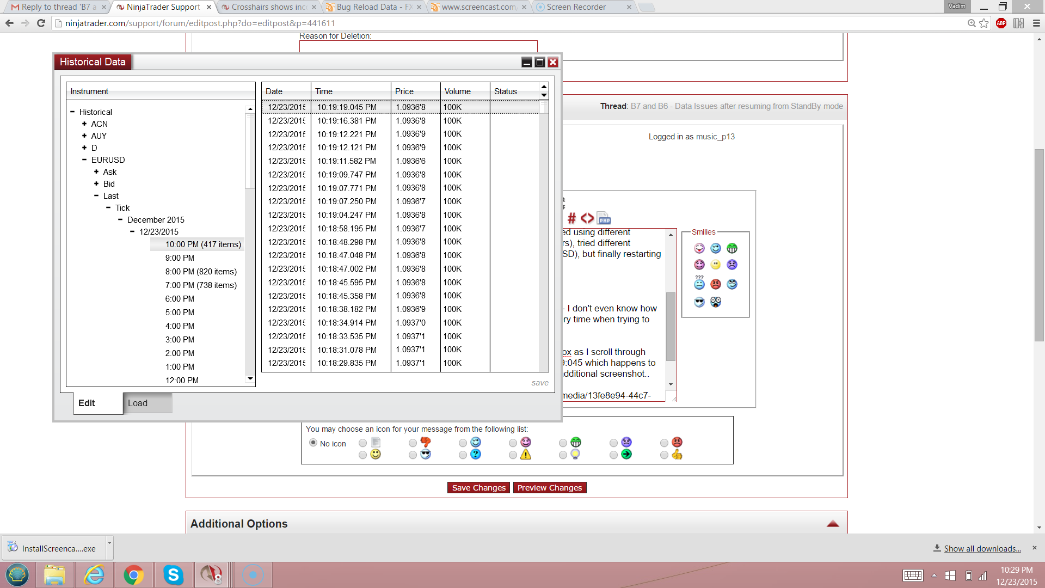Click the Preview Changes button

[x=549, y=488]
